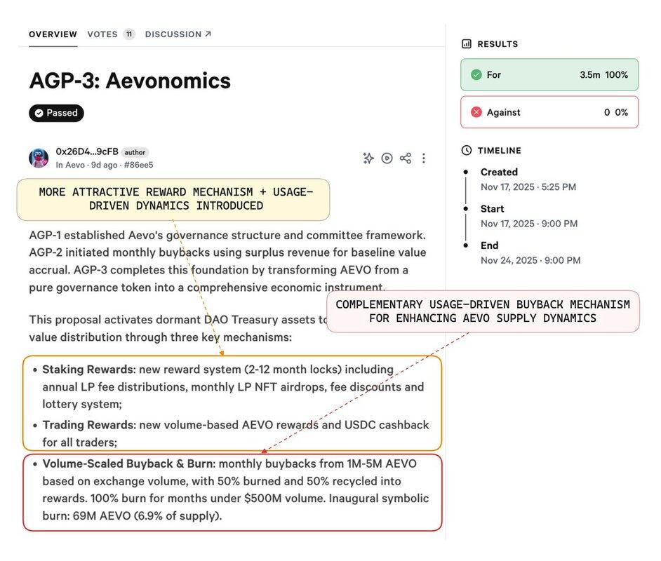Select the Against result bar
Image resolution: width=661 pixels, height=561 pixels.
pyautogui.click(x=549, y=112)
